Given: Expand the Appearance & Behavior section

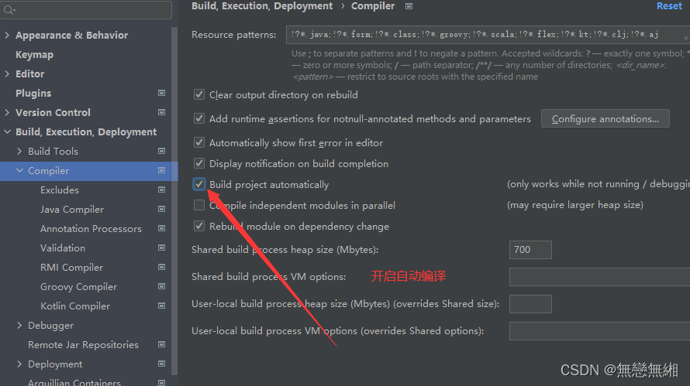Looking at the screenshot, I should pyautogui.click(x=7, y=35).
